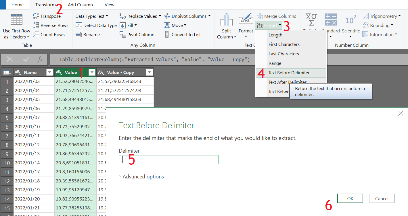Open the Value column filter dropdown
Image resolution: width=408 pixels, height=216 pixels.
click(92, 72)
